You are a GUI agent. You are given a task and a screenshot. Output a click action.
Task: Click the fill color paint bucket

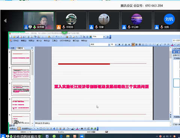pos(68,129)
